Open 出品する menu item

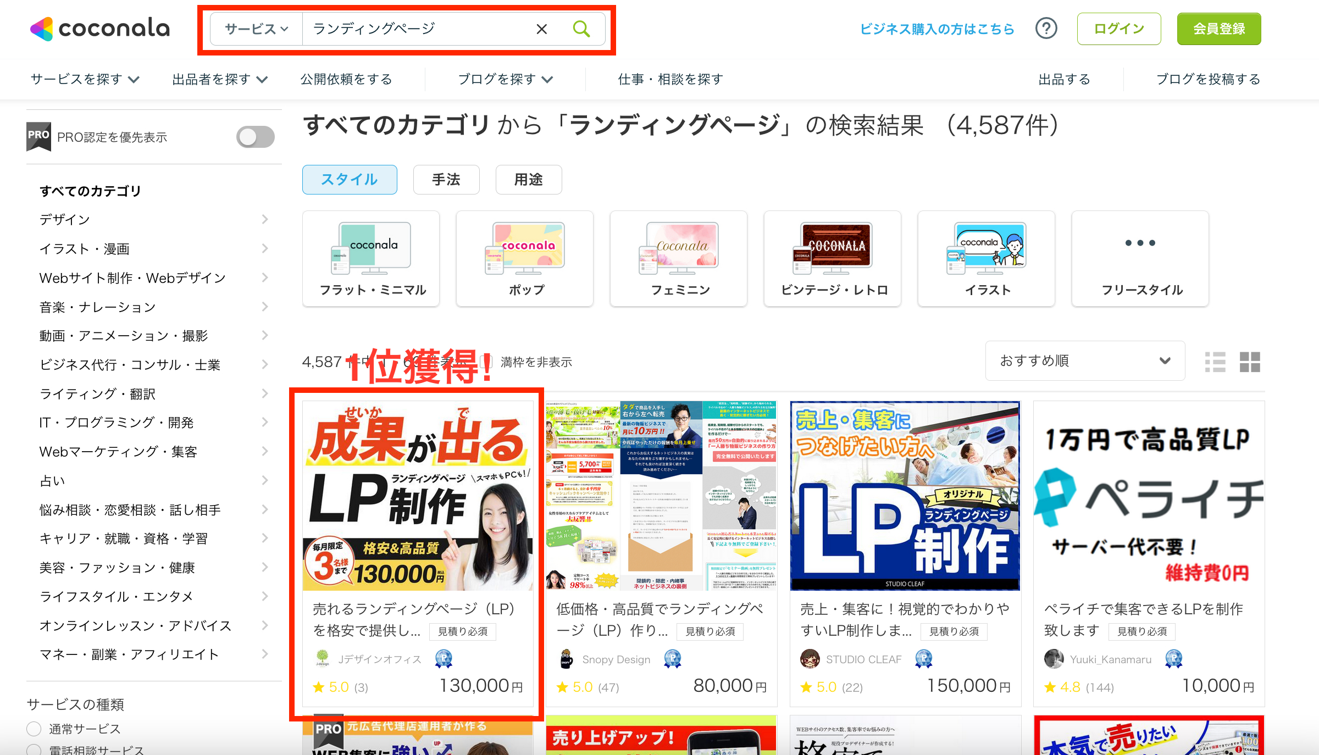(1065, 79)
